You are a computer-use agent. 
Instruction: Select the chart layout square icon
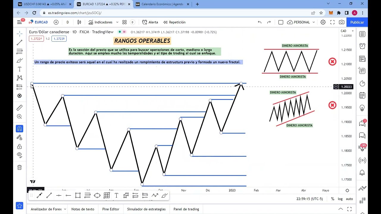(281, 22)
